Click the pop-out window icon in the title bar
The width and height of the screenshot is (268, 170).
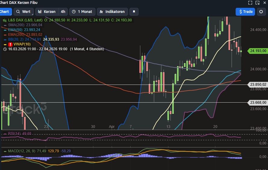[x=257, y=3]
